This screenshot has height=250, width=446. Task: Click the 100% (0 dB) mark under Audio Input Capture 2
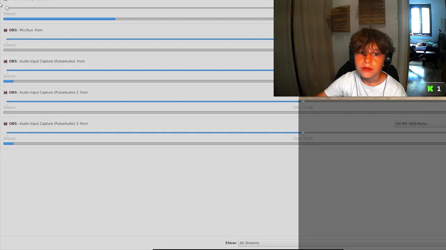click(x=303, y=108)
